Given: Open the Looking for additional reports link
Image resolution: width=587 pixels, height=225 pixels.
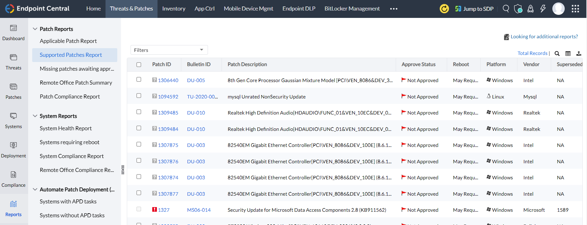Looking at the screenshot, I should coord(544,36).
